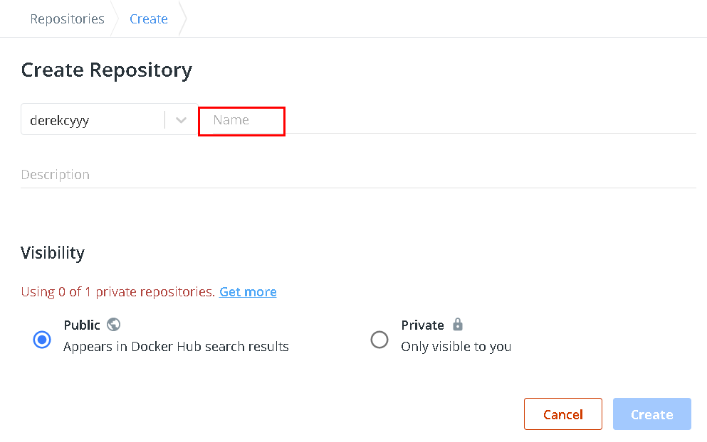Click the globe icon beside Public
The height and width of the screenshot is (442, 707).
point(113,325)
